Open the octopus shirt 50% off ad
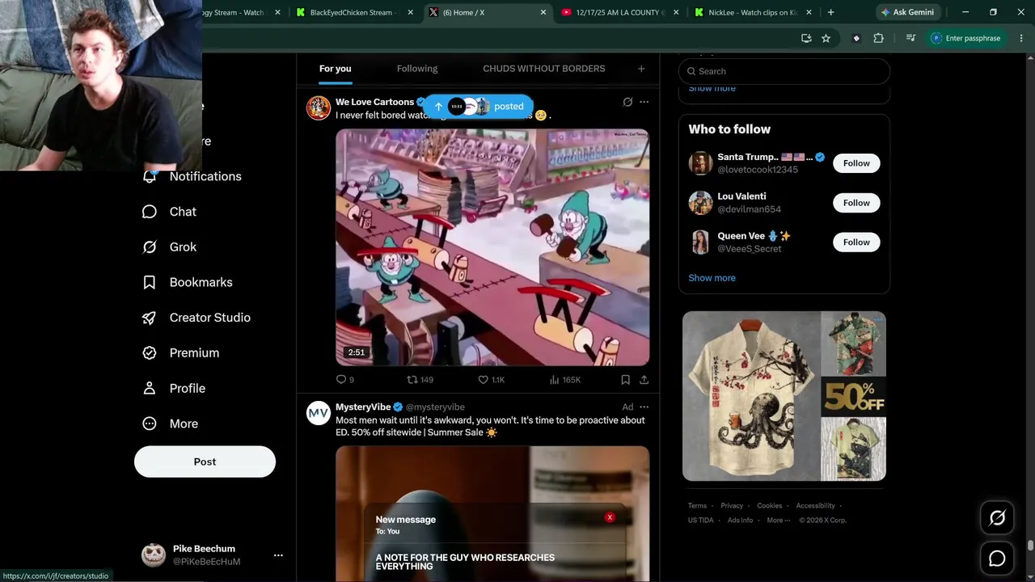1035x582 pixels. (x=784, y=396)
